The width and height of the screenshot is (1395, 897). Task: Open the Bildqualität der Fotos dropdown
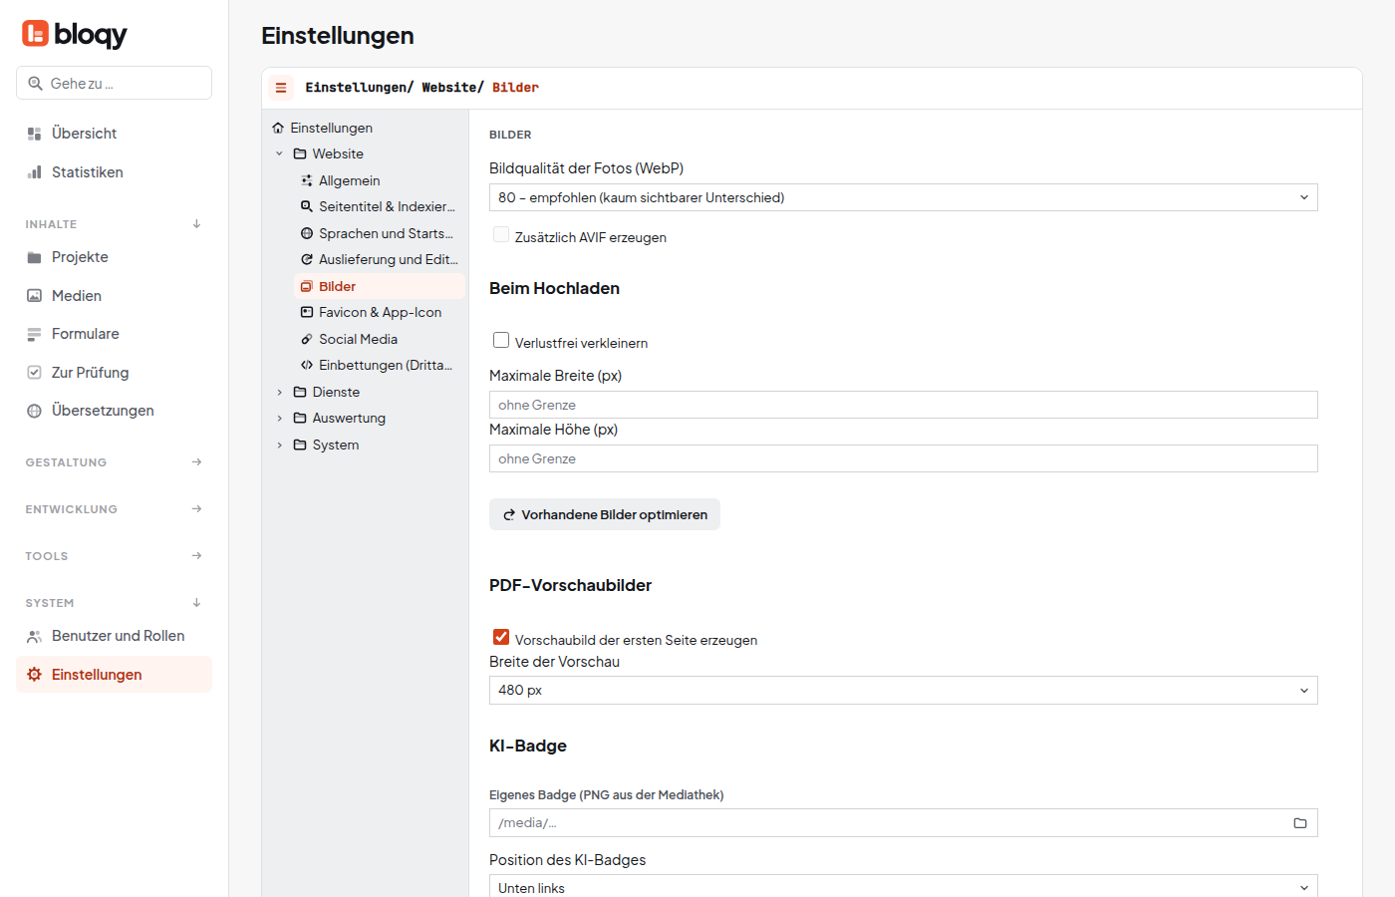pos(903,197)
